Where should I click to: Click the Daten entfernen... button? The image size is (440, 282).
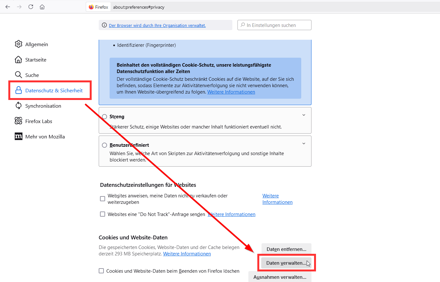286,249
